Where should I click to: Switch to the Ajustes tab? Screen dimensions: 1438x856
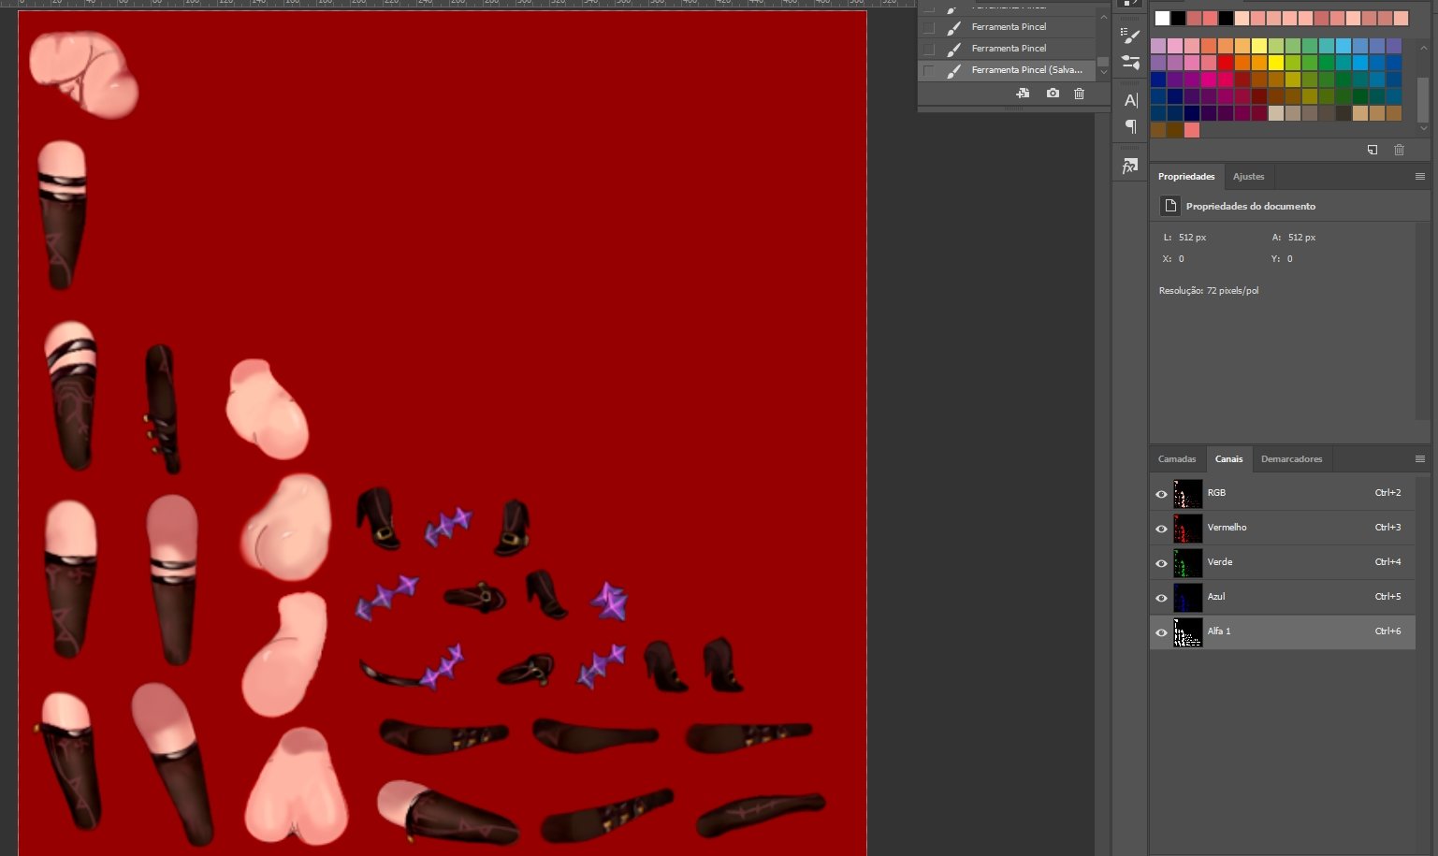click(x=1248, y=176)
